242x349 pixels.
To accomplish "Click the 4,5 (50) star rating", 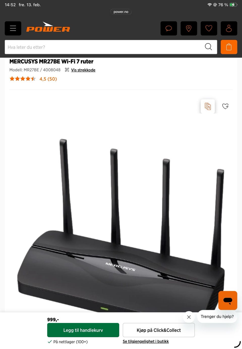I will click(33, 79).
